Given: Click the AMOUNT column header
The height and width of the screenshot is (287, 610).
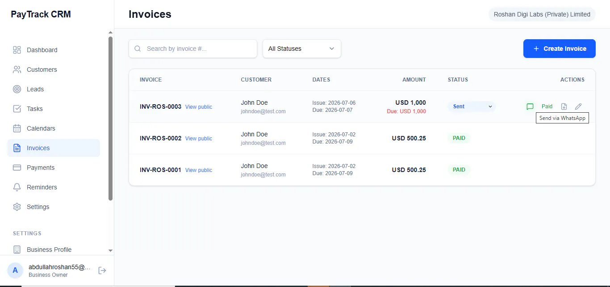Looking at the screenshot, I should click(x=414, y=80).
